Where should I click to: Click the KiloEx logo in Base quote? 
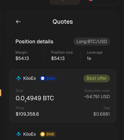[19, 78]
